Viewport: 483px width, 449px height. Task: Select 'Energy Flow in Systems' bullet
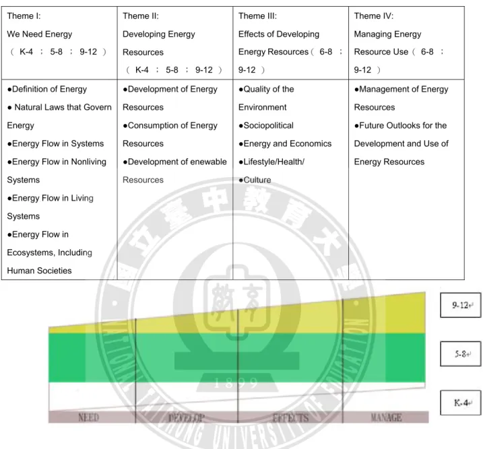pyautogui.click(x=55, y=143)
